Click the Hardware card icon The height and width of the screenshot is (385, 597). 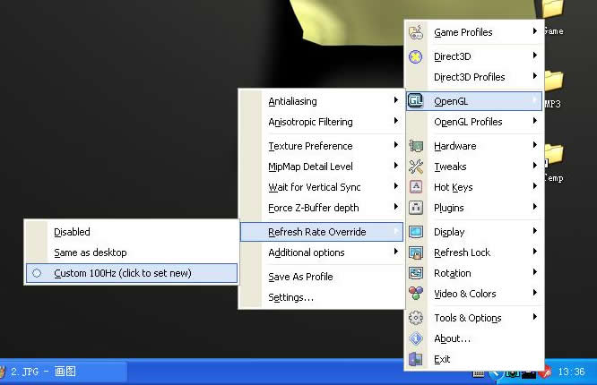[x=416, y=146]
